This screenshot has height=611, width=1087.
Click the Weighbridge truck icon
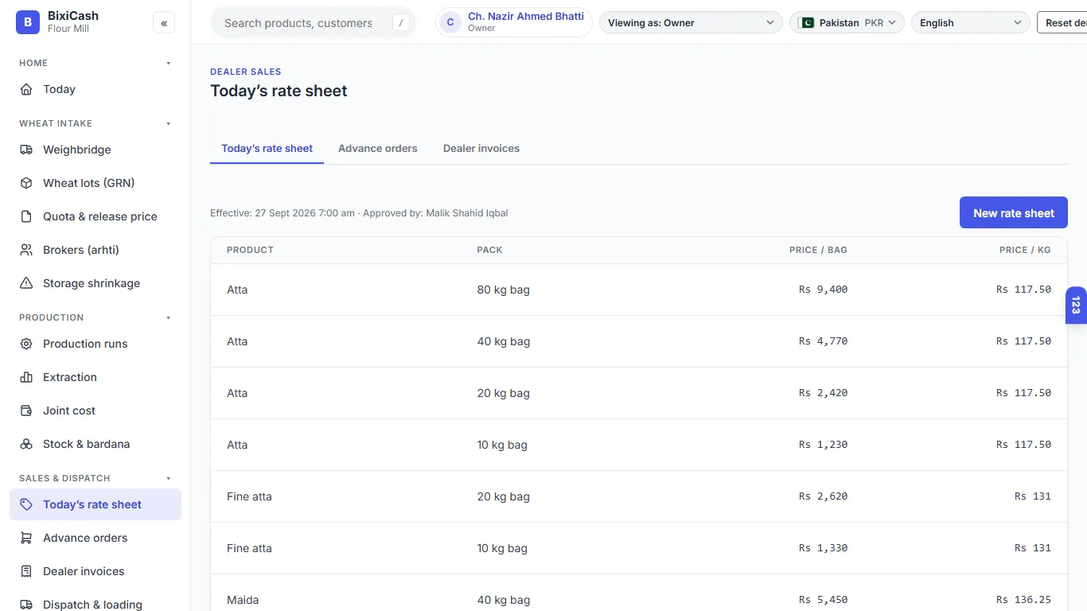26,150
